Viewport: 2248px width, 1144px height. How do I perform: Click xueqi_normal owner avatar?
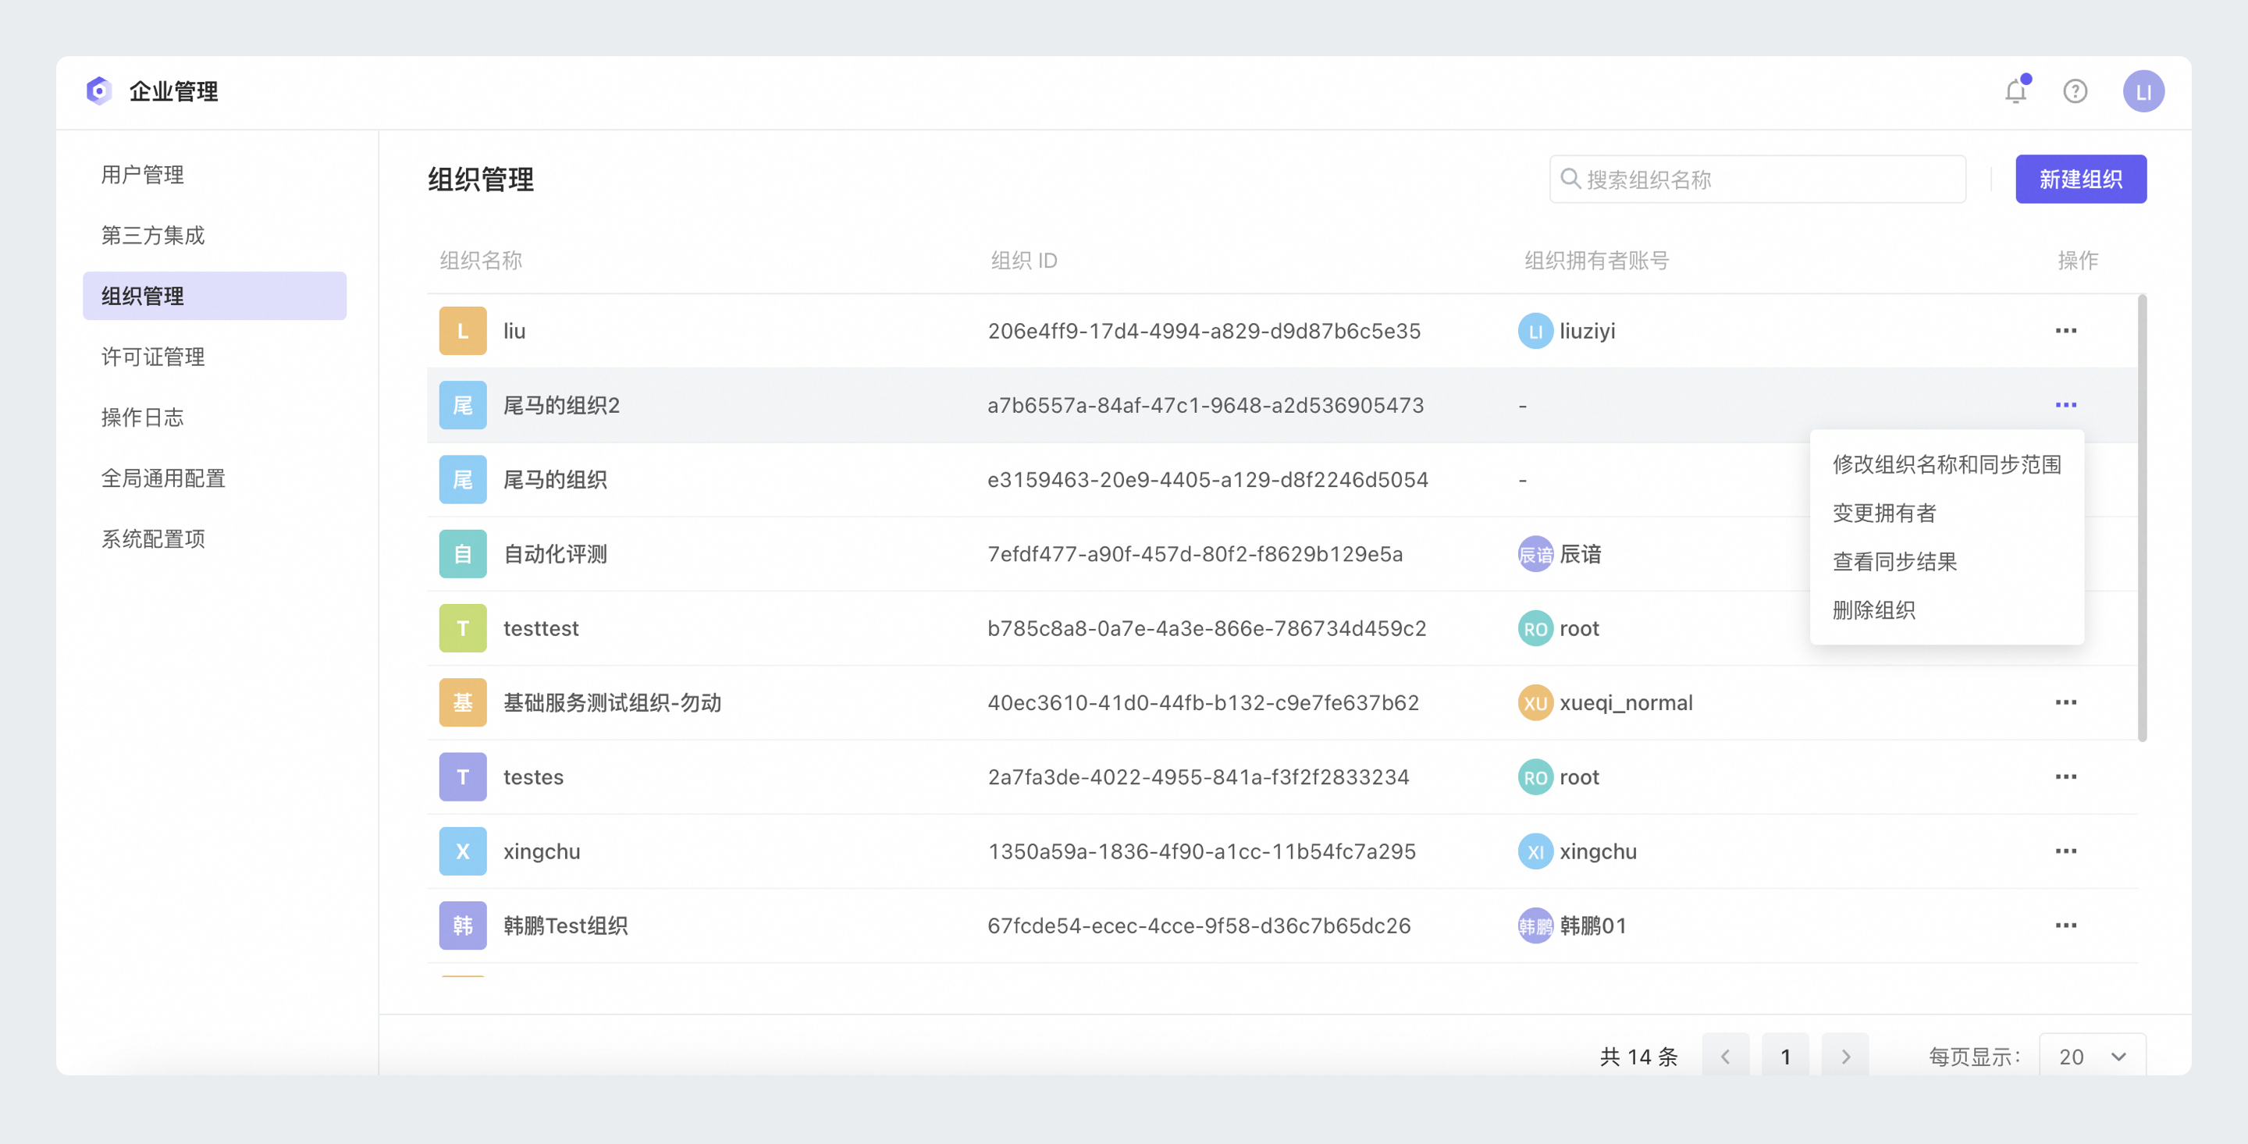pos(1535,702)
